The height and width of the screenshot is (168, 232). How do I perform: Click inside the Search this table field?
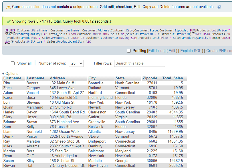139,63
